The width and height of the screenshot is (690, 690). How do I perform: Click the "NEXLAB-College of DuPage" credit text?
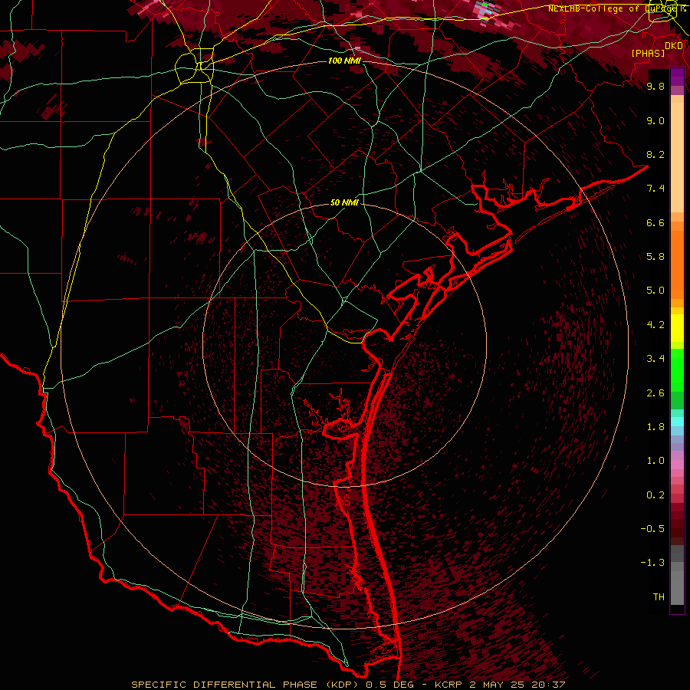pos(614,8)
